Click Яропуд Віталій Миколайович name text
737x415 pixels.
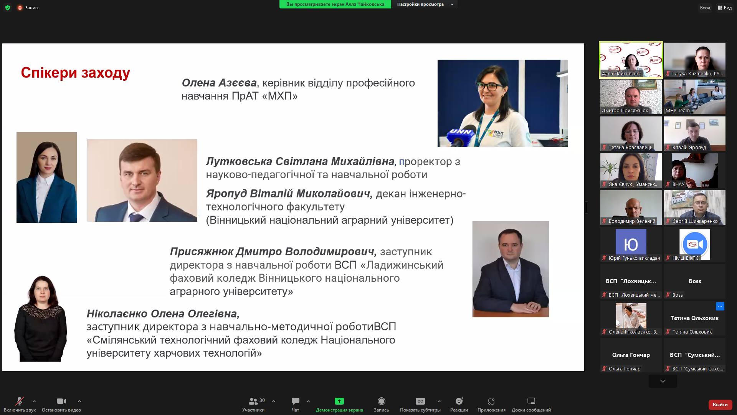(x=289, y=194)
